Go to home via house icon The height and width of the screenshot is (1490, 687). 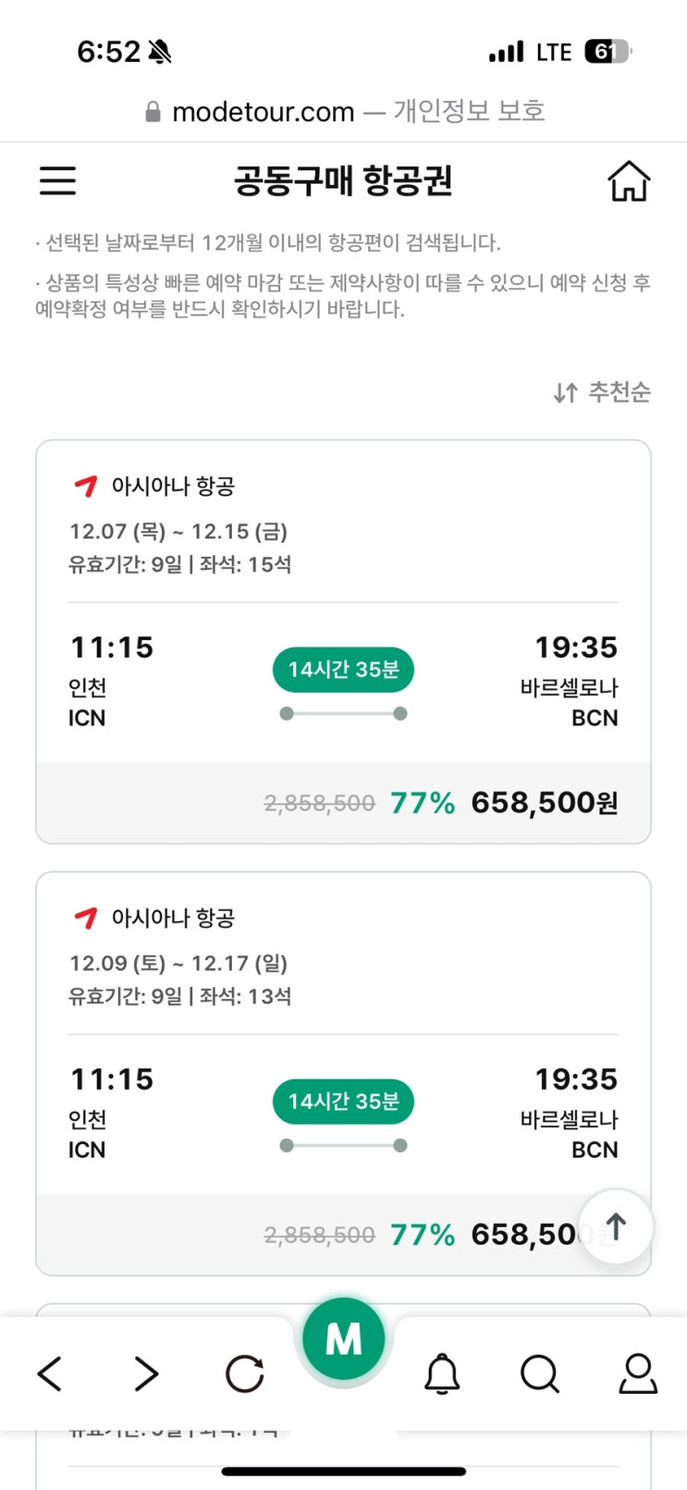[x=629, y=180]
